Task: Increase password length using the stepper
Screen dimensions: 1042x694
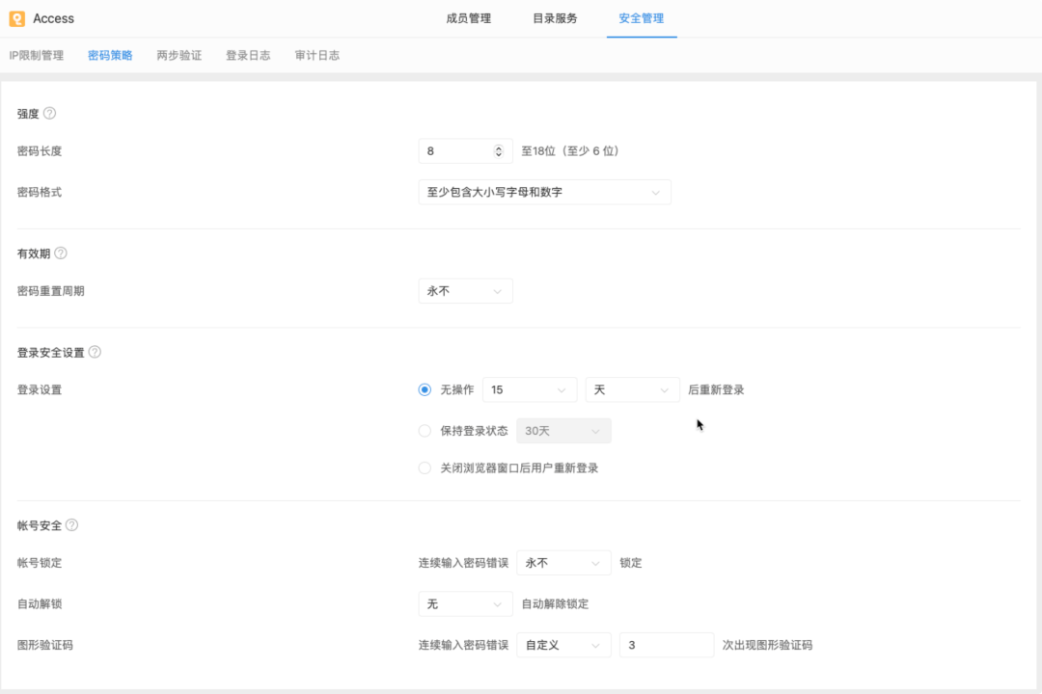Action: [x=497, y=147]
